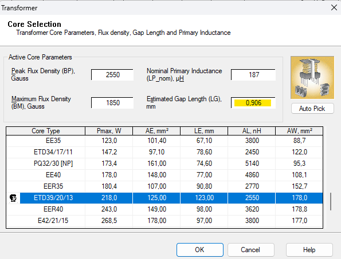
Task: Click LE value 98,00
Action: tap(204, 209)
